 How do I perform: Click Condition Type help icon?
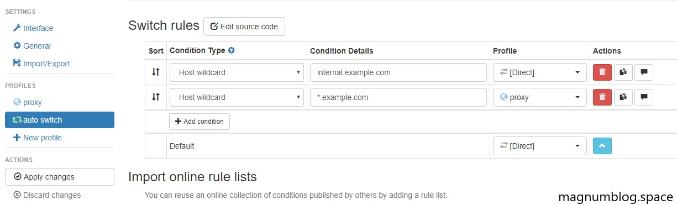232,50
